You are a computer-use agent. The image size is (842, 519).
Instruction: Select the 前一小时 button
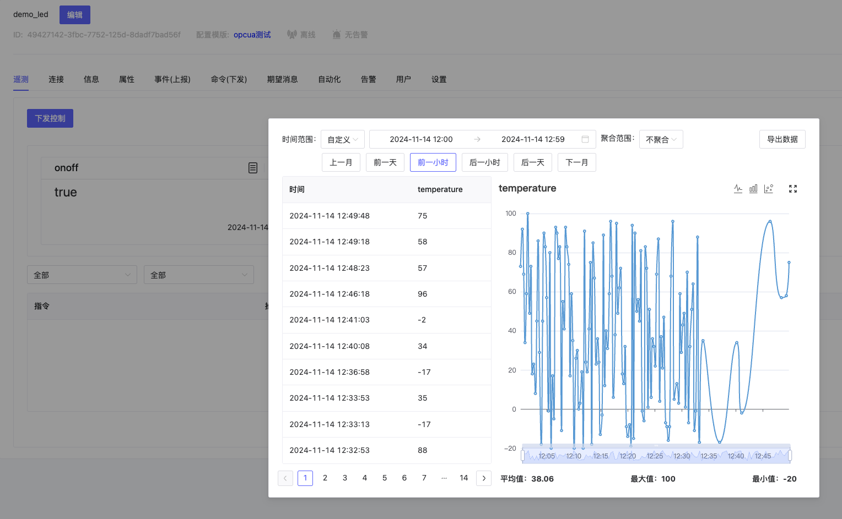433,162
